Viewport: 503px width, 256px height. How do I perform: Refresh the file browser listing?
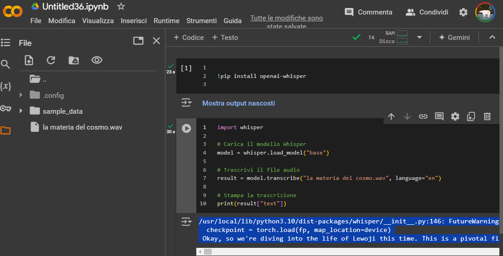pos(51,60)
